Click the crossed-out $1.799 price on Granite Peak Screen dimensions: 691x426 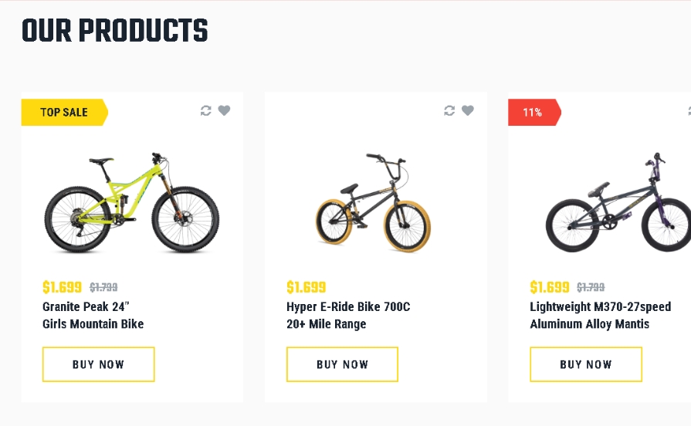pos(103,288)
